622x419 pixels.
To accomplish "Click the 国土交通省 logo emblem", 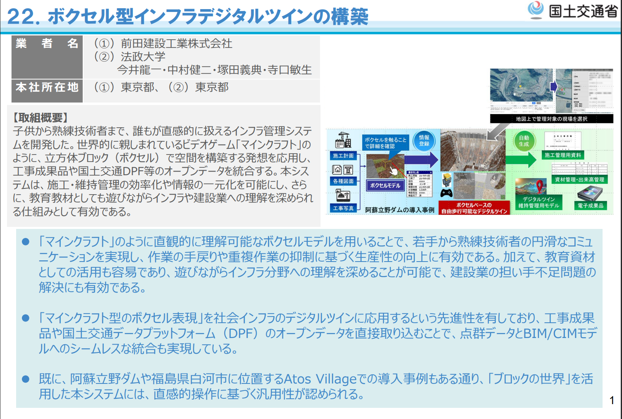I will (536, 10).
